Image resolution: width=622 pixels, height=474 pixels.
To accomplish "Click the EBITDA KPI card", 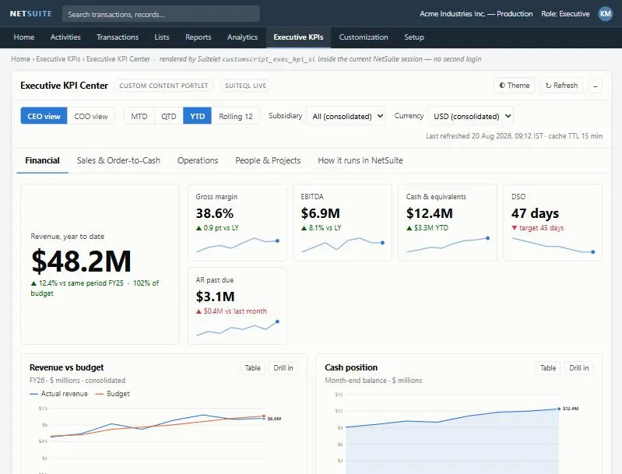I will tap(343, 223).
